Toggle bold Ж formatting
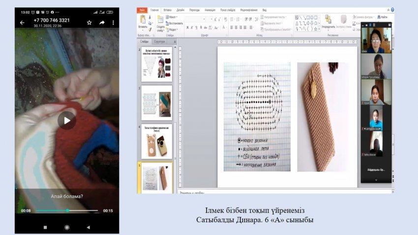The image size is (418, 235). (187, 27)
